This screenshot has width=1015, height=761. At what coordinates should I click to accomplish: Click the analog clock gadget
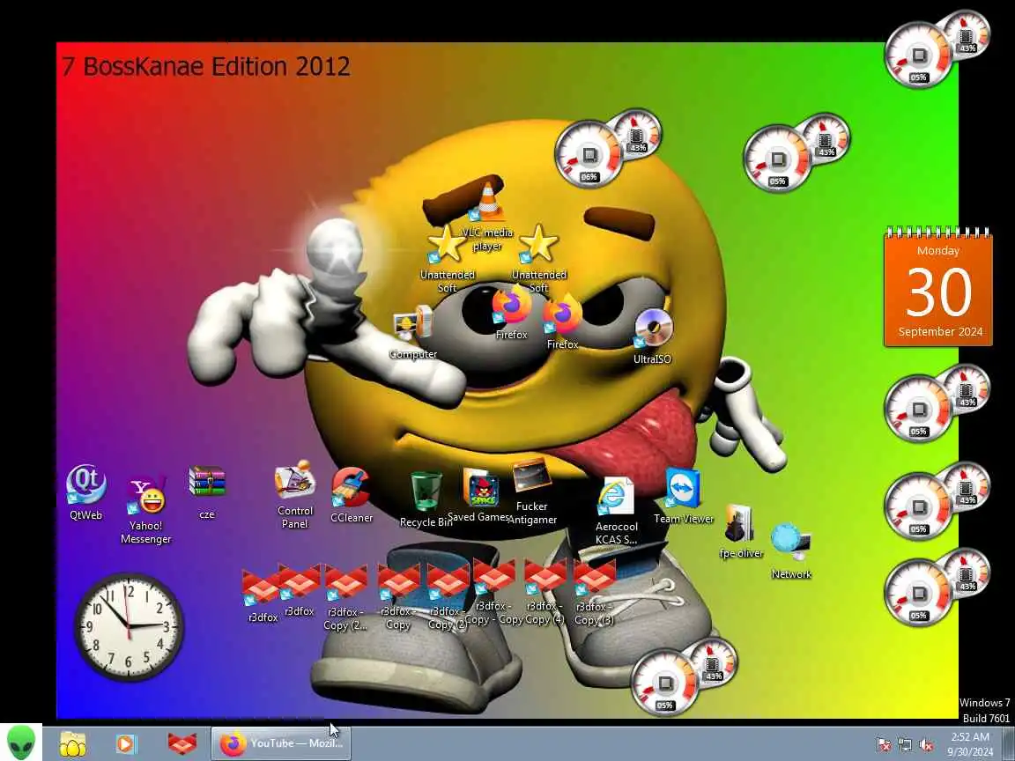coord(129,626)
